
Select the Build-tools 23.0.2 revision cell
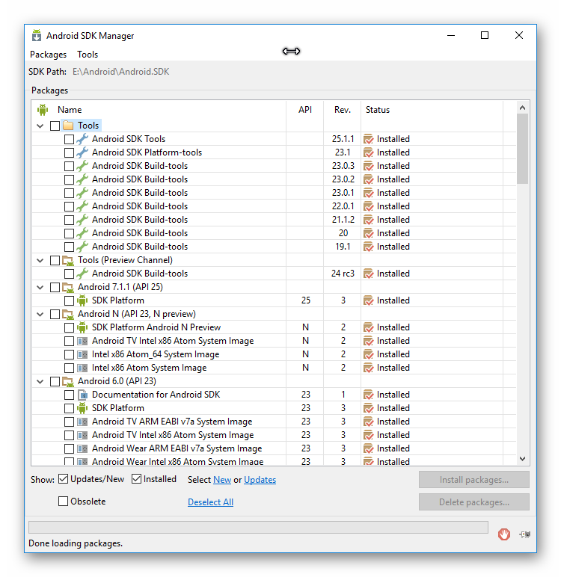coord(343,179)
